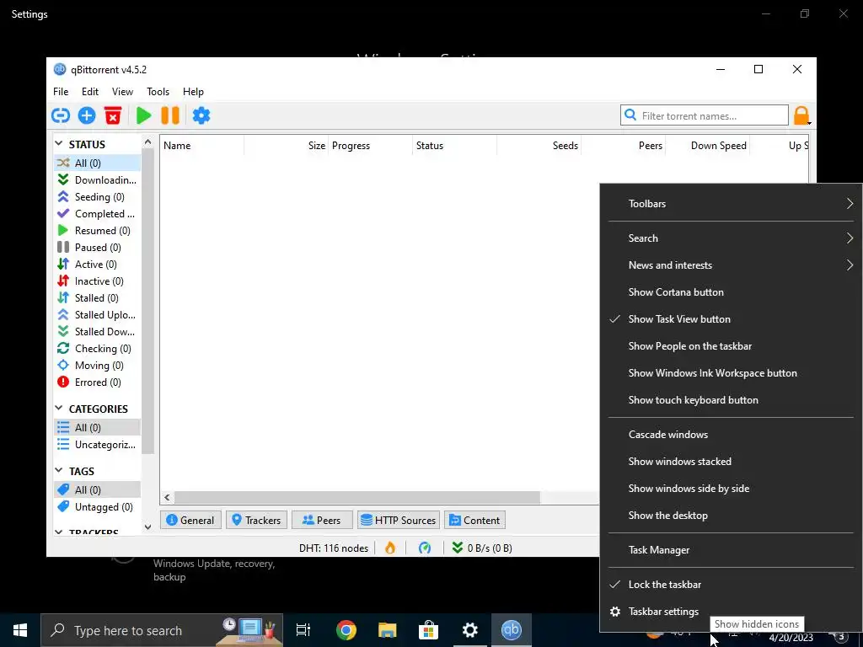Click the red Delete torrent icon
863x647 pixels.
(x=113, y=115)
